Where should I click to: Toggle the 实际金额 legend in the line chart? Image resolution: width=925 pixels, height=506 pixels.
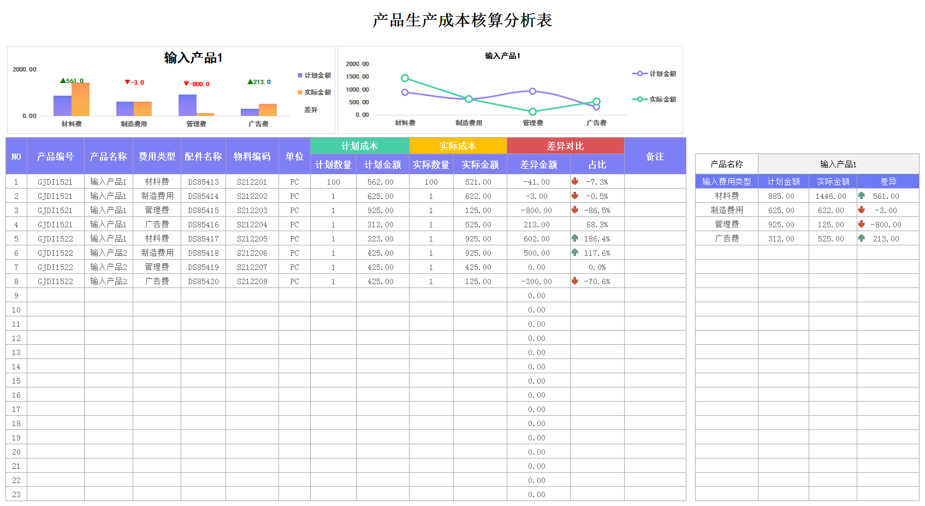coord(655,99)
